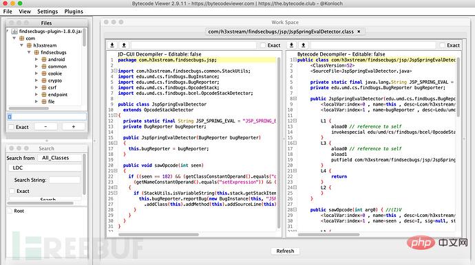Open the File menu
The height and width of the screenshot is (265, 475).
[8, 12]
